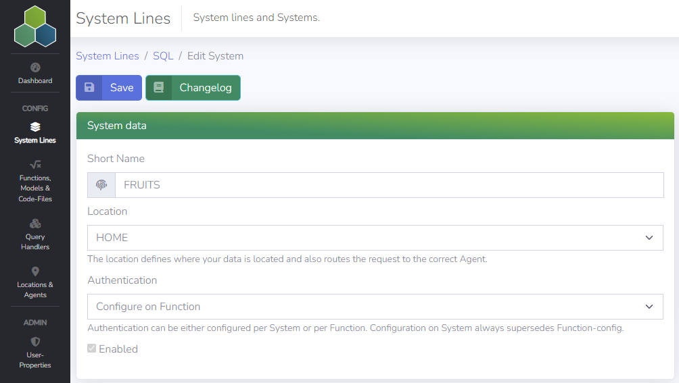
Task: Open the Configure on Function select box
Action: pos(375,307)
